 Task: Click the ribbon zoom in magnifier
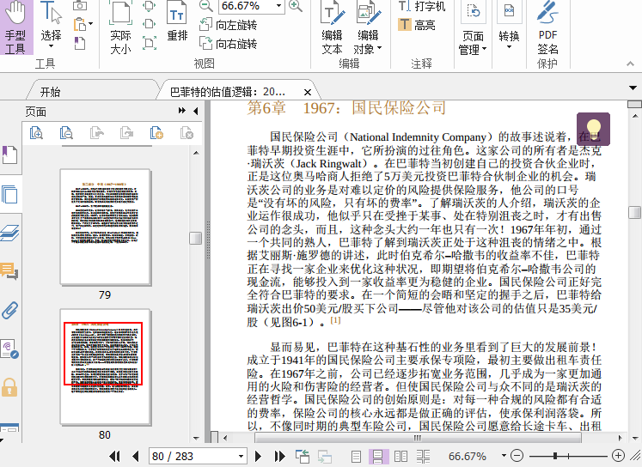tap(295, 6)
